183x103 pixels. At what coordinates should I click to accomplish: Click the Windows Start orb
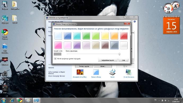tap(4, 100)
